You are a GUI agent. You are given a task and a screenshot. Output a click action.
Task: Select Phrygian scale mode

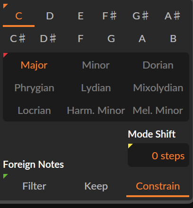(x=34, y=88)
